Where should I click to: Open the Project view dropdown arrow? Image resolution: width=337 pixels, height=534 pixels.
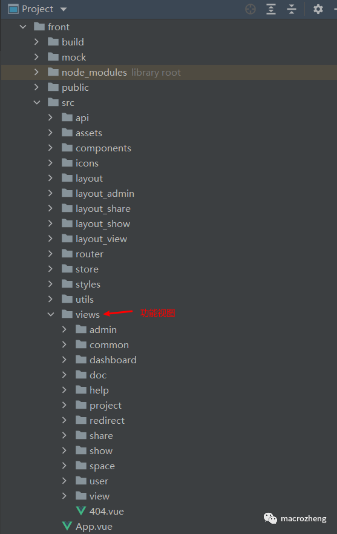[64, 9]
